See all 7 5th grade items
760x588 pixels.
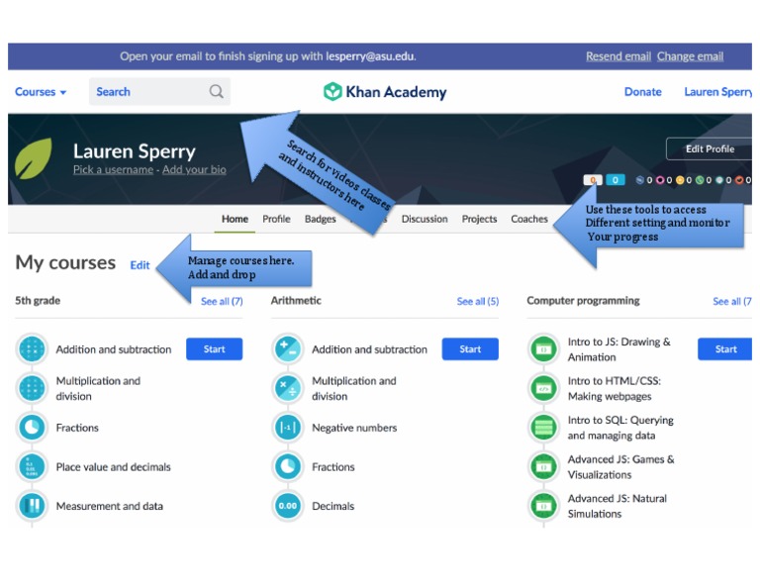point(222,301)
